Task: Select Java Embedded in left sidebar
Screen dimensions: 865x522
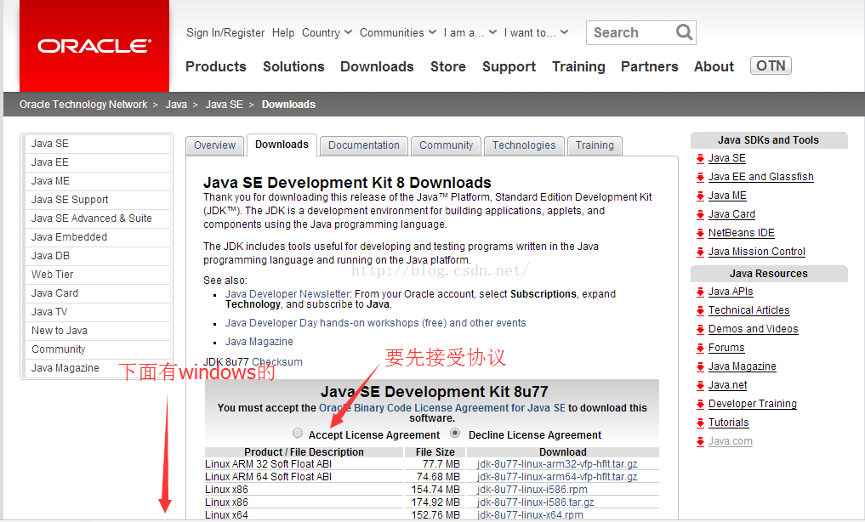Action: pos(97,237)
